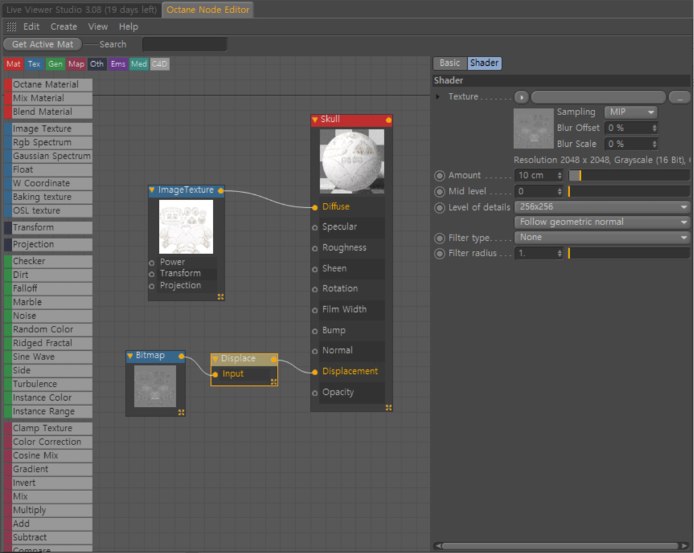The width and height of the screenshot is (694, 553).
Task: Add an Octane Material node
Action: coord(48,85)
